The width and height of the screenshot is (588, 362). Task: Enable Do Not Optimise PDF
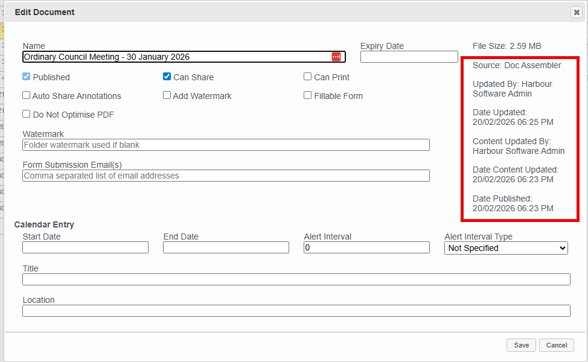[25, 113]
